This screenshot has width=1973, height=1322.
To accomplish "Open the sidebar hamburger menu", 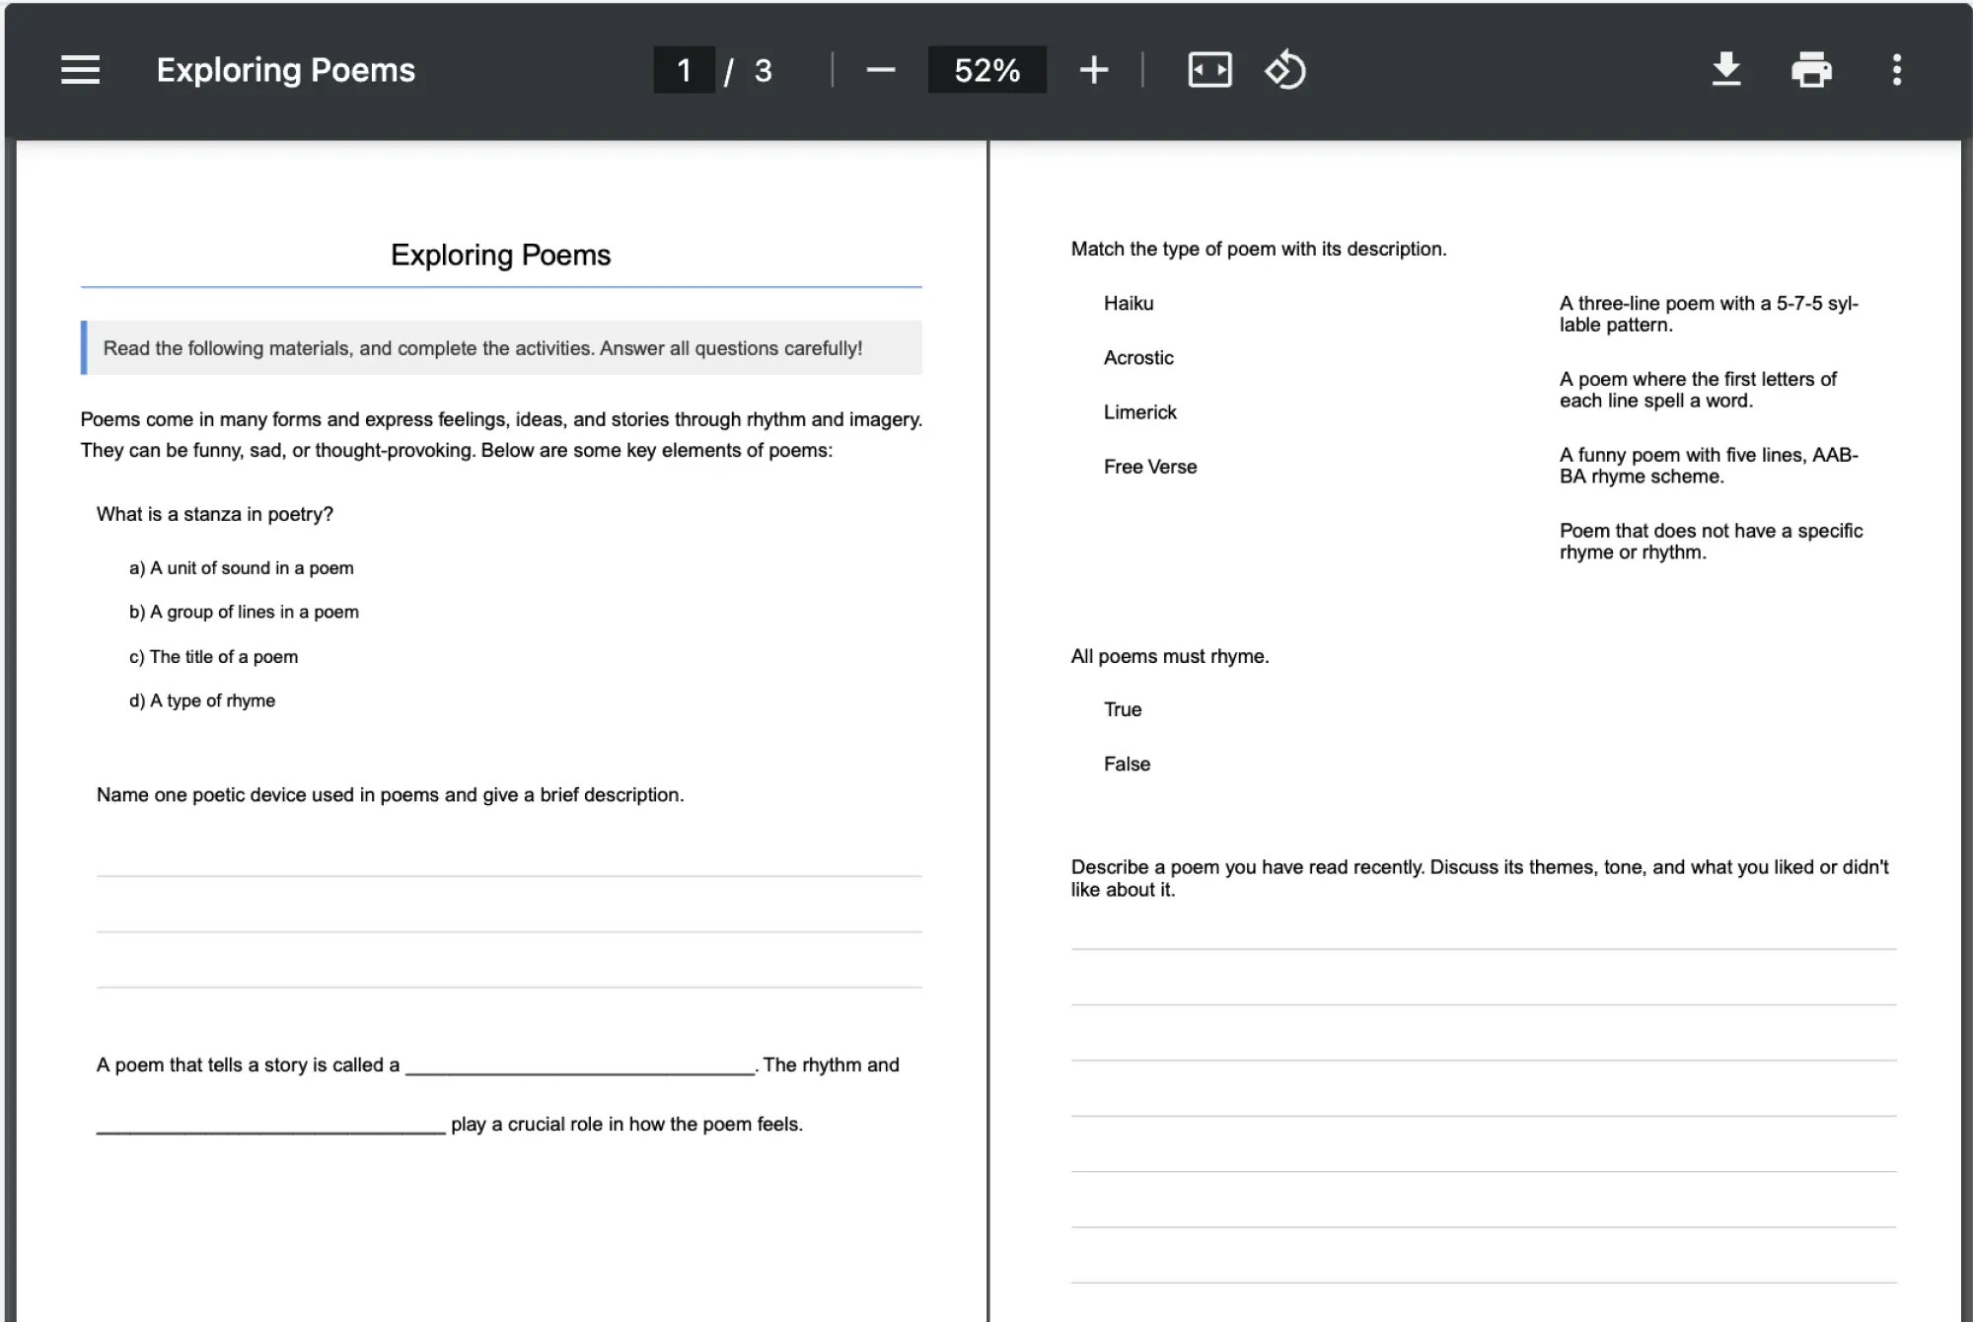I will tap(80, 70).
